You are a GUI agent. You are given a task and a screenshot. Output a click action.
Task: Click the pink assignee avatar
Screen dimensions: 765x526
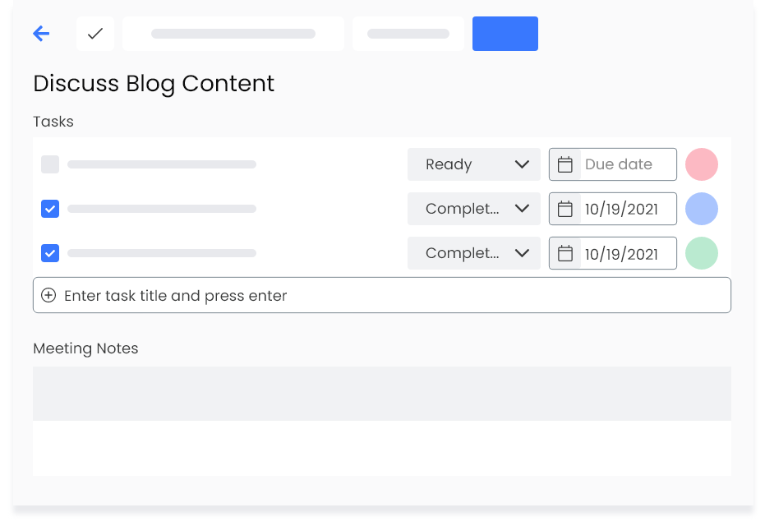[702, 164]
